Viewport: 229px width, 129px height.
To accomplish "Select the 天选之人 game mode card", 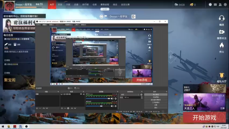I will point(204,102).
